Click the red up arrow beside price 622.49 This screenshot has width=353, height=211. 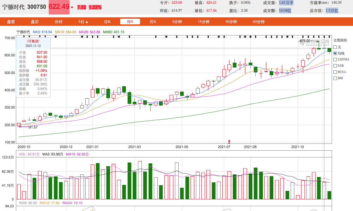[x=72, y=7]
